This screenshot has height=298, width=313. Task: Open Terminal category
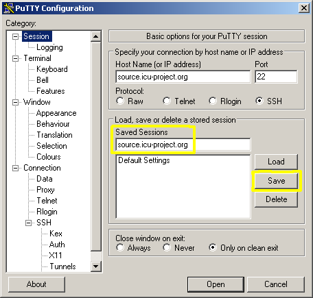pyautogui.click(x=37, y=58)
